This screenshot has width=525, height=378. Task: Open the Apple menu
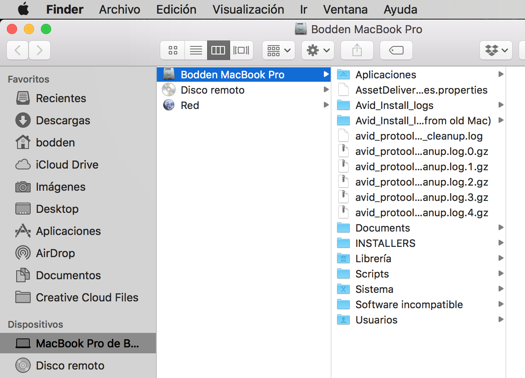(23, 9)
